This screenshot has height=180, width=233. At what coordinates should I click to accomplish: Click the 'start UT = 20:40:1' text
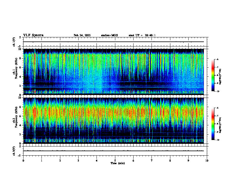142,35
